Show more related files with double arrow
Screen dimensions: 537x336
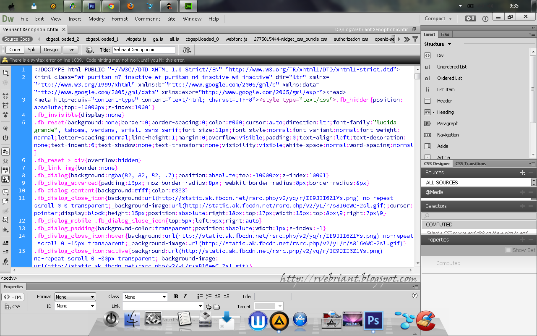407,39
